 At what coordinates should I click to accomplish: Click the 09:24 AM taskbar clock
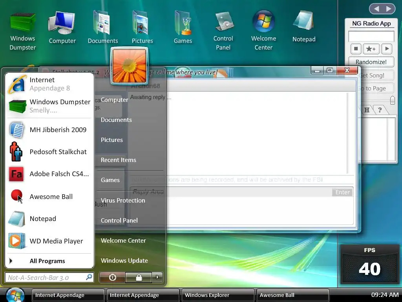click(385, 295)
